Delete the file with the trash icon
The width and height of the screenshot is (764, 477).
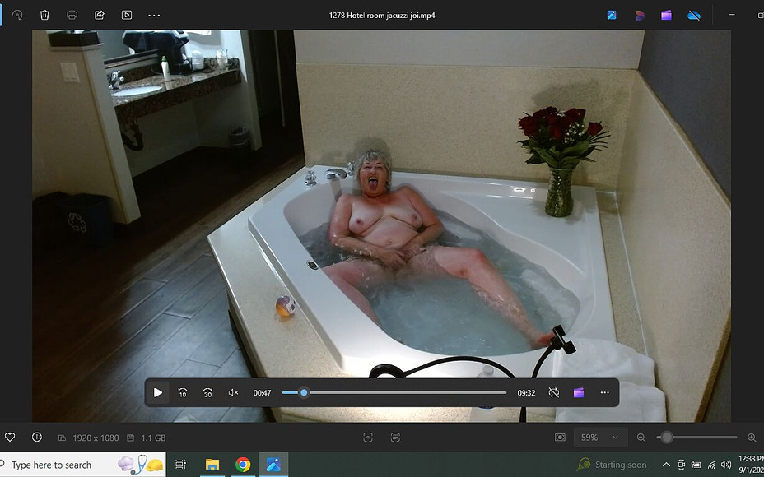[45, 15]
